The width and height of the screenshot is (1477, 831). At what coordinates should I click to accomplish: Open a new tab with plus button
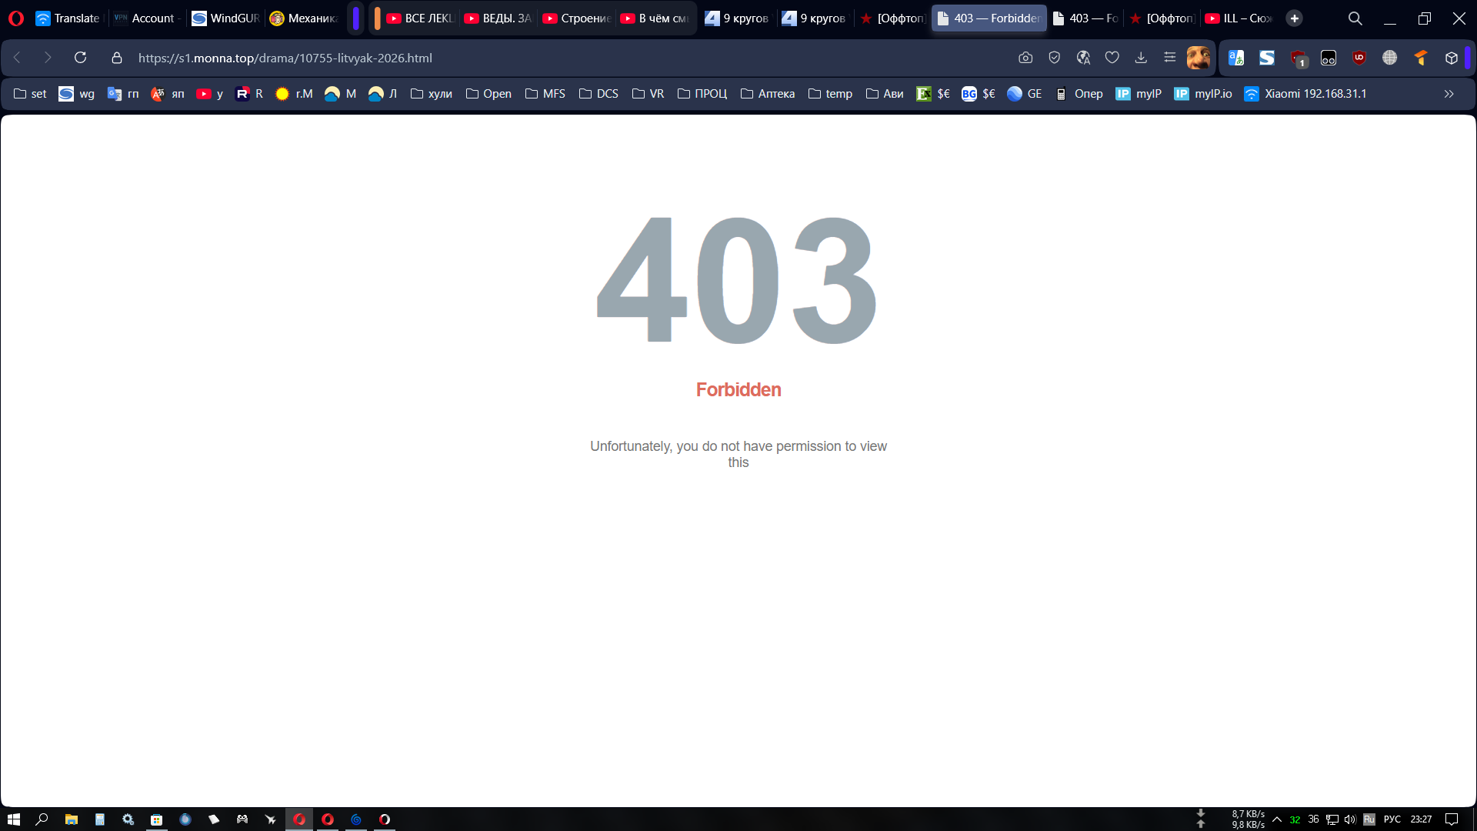pyautogui.click(x=1295, y=18)
